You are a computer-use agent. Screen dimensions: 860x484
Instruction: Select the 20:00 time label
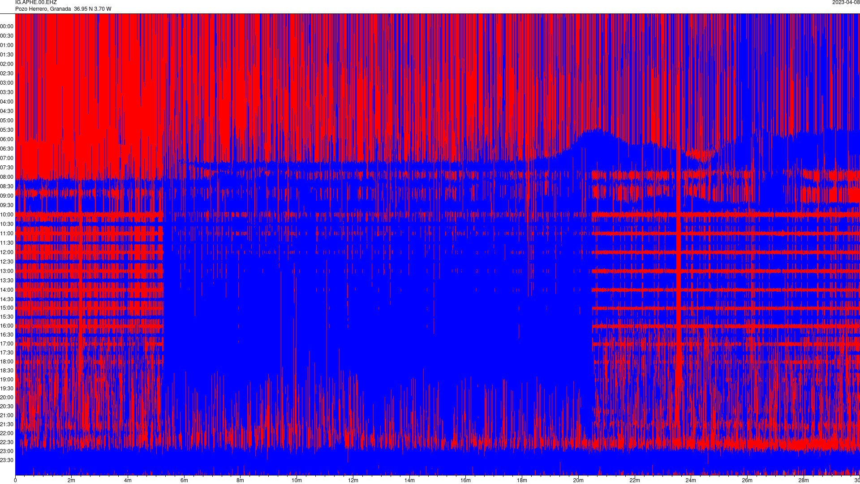pos(7,398)
